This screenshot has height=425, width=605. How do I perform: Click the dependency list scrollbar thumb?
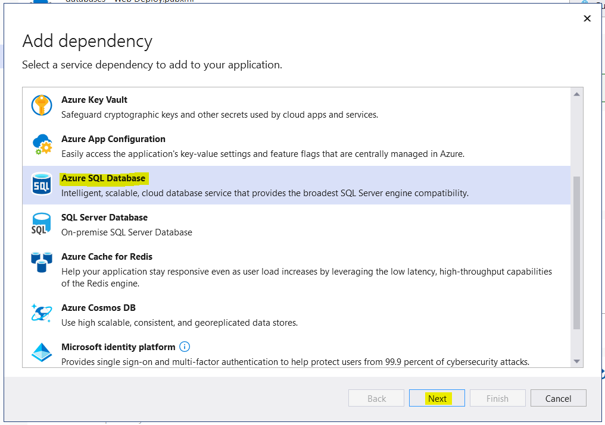[x=577, y=253]
